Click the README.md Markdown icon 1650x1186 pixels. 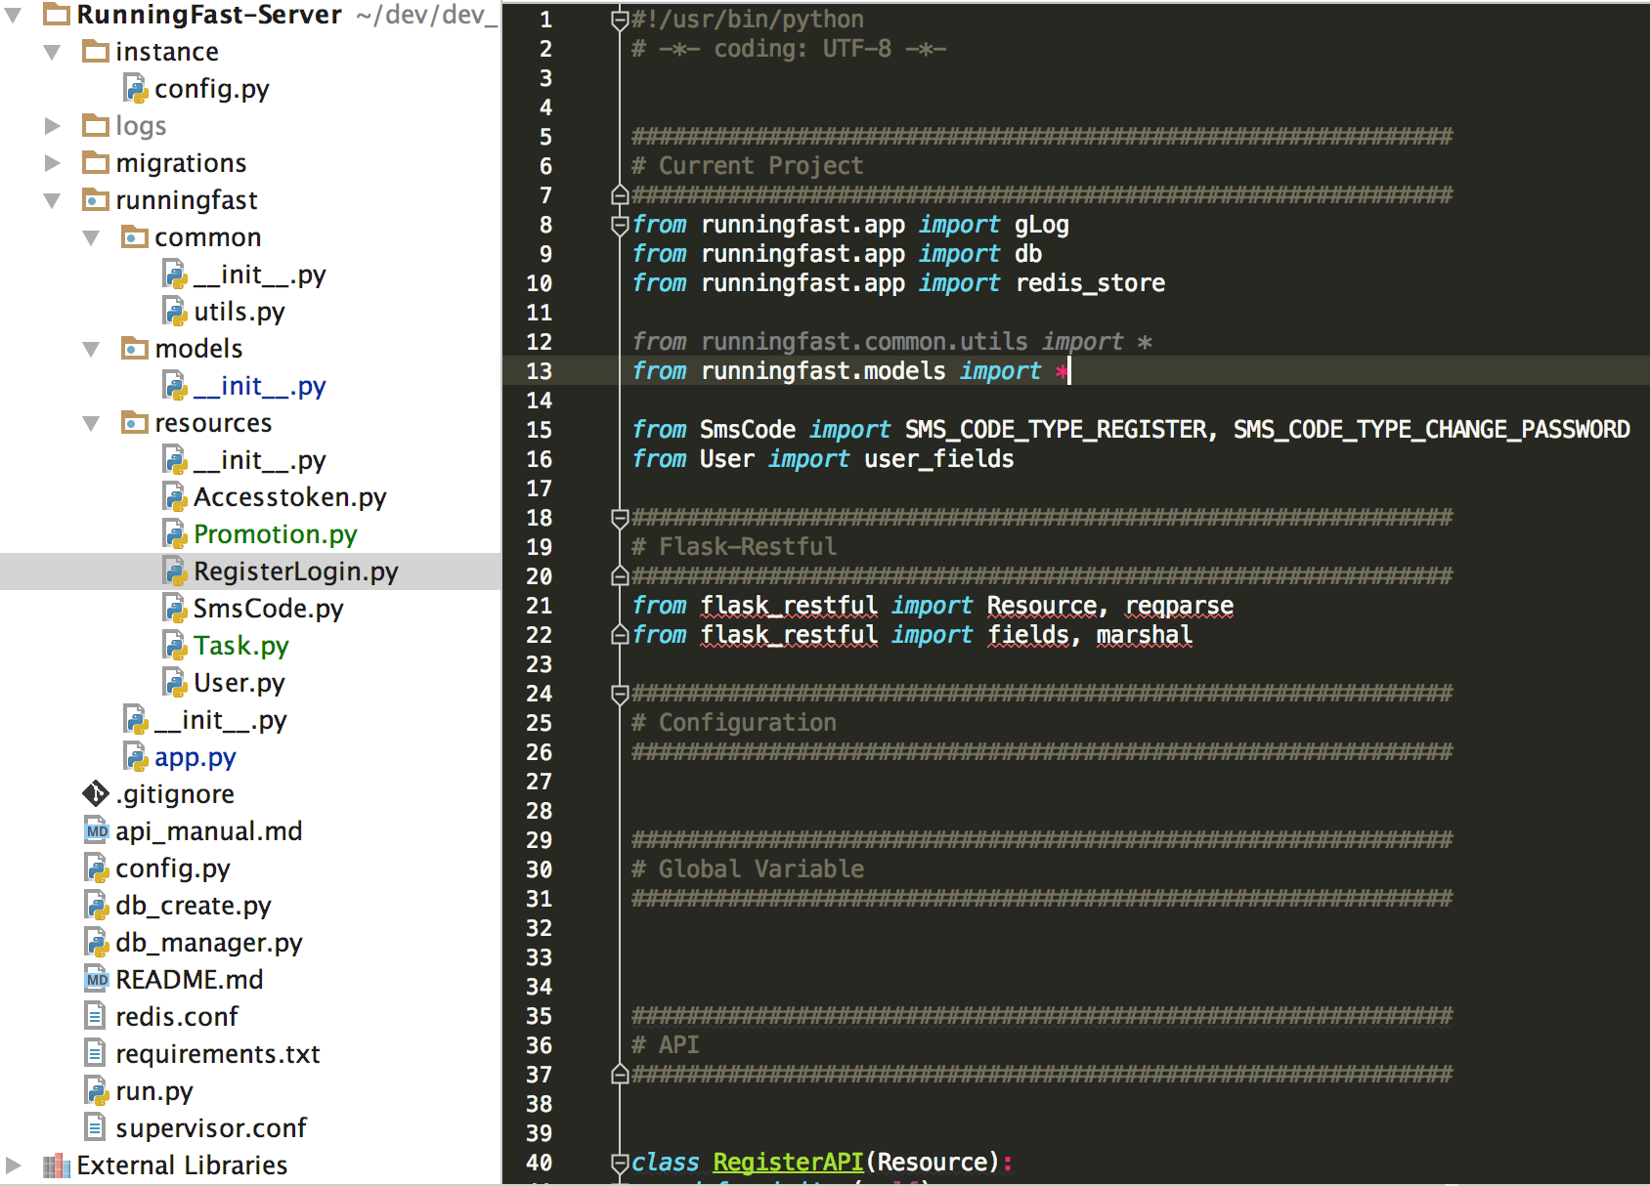tap(97, 979)
